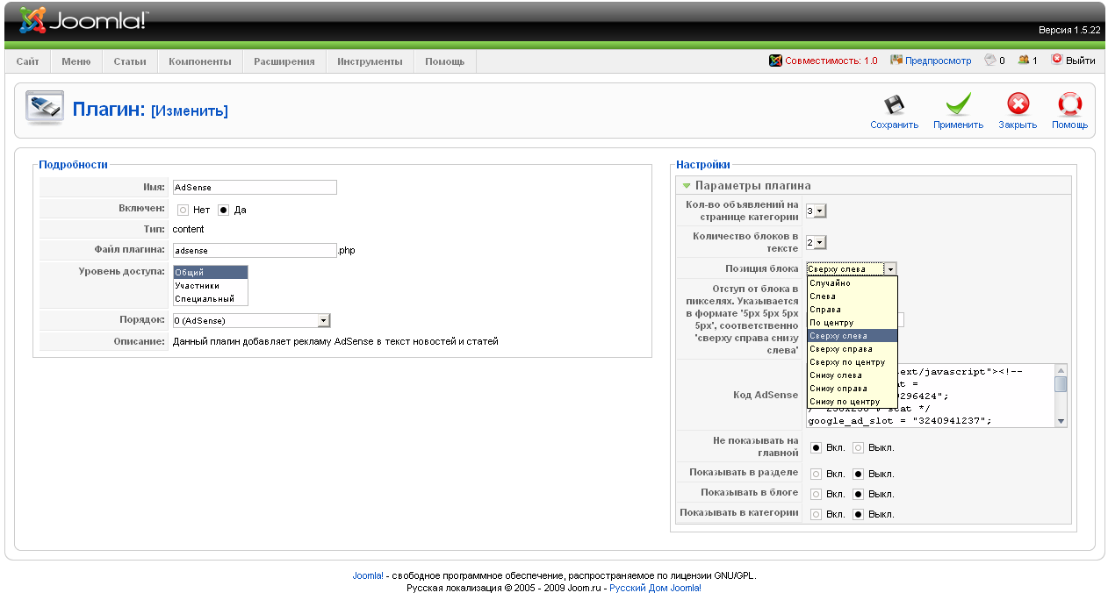Viewport: 1108px width, 607px height.
Task: Choose Снизу по центру in position list
Action: [853, 402]
